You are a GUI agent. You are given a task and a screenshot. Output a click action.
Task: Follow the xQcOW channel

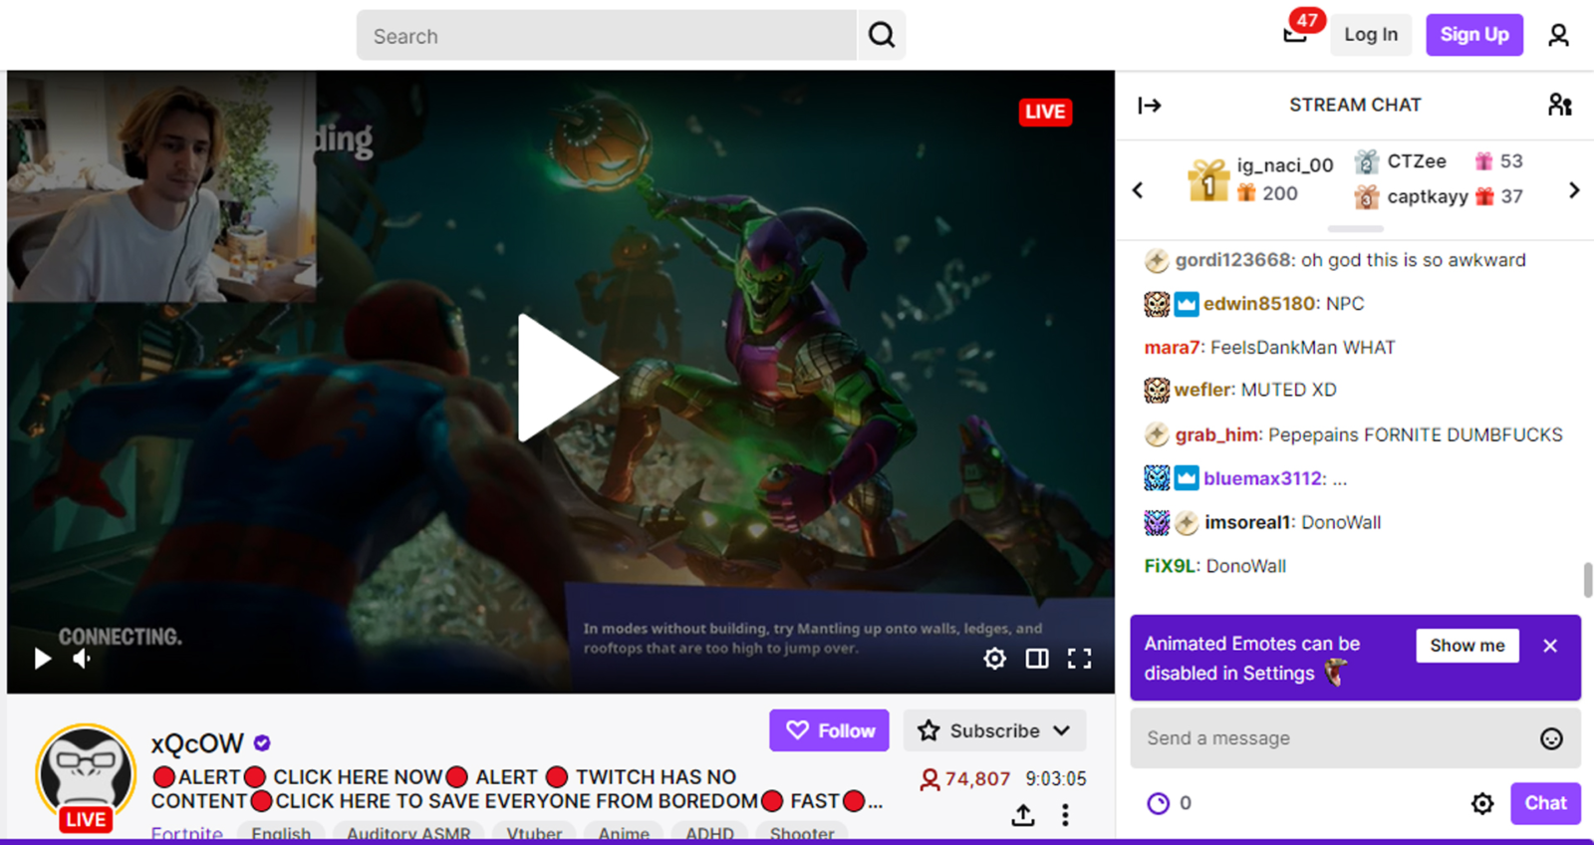829,730
